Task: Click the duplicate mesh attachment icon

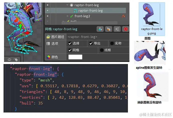Action: click(109, 29)
